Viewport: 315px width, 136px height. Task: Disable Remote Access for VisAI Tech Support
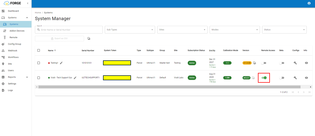coord(264,78)
